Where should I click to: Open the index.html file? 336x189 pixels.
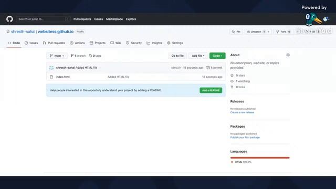[x=63, y=77]
